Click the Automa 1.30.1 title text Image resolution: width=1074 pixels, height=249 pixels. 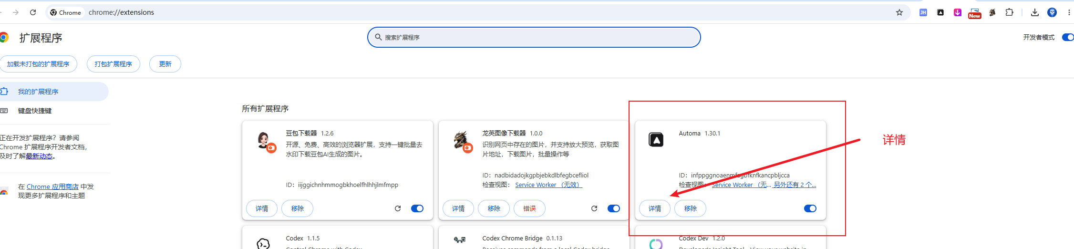[700, 133]
